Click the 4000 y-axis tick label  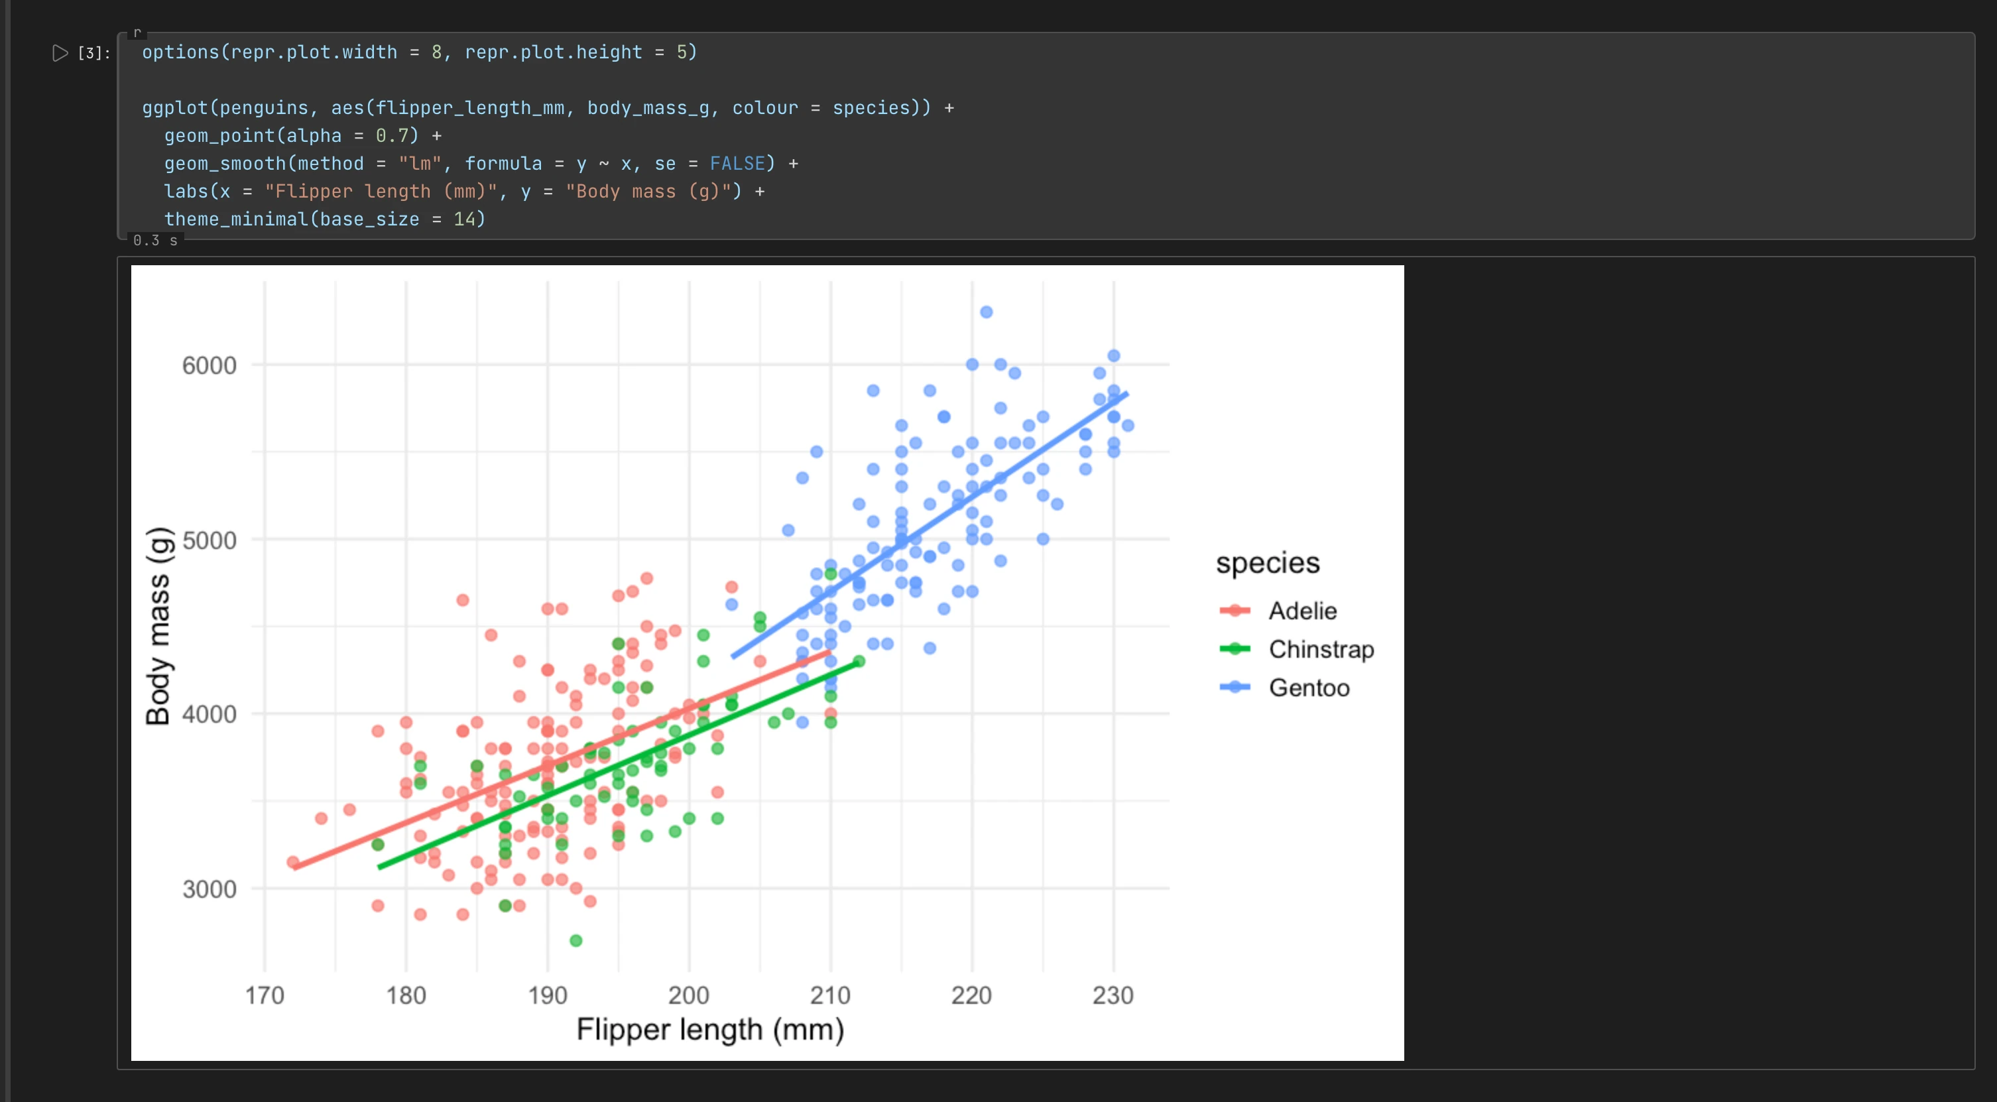[210, 714]
